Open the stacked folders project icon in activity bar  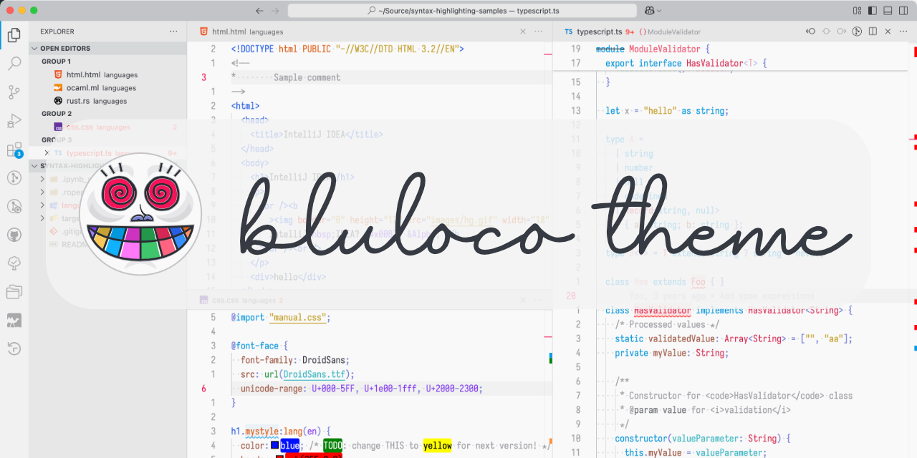[14, 292]
